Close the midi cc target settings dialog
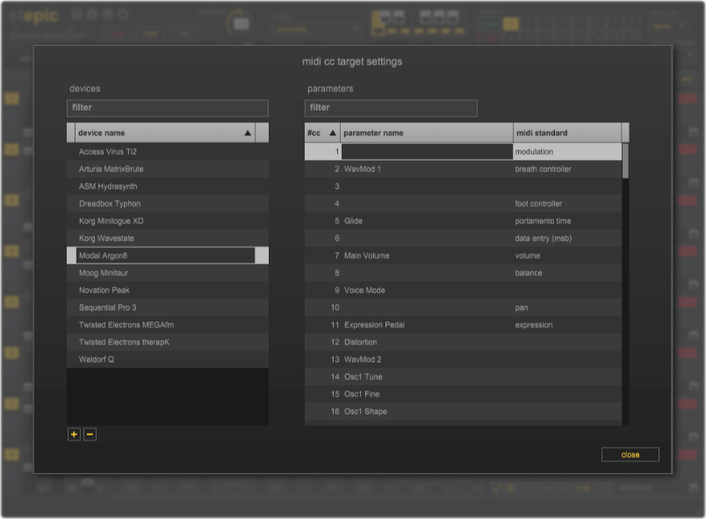 click(630, 455)
